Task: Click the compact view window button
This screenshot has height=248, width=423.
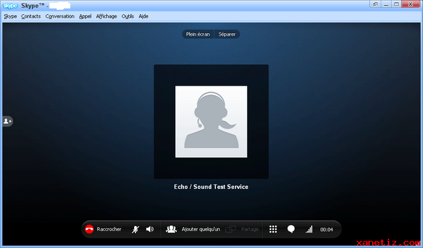Action: [375, 4]
